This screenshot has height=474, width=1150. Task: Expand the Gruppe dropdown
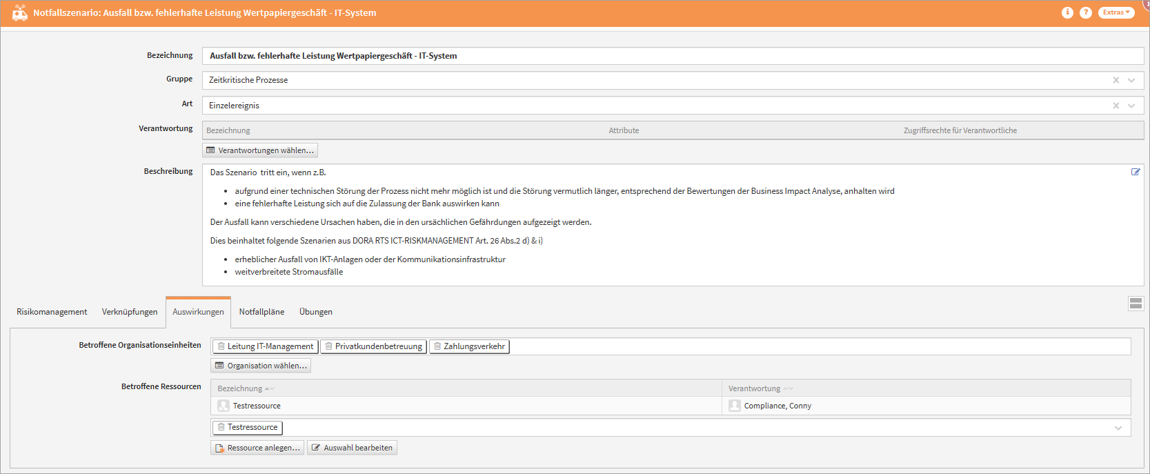click(x=1131, y=80)
